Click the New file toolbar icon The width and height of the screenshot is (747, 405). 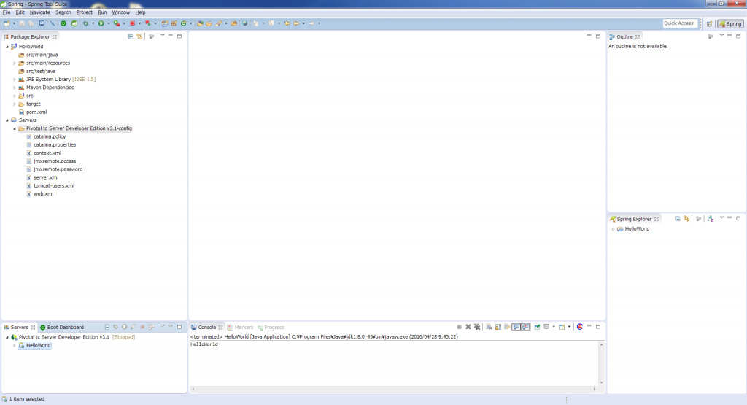click(x=6, y=23)
